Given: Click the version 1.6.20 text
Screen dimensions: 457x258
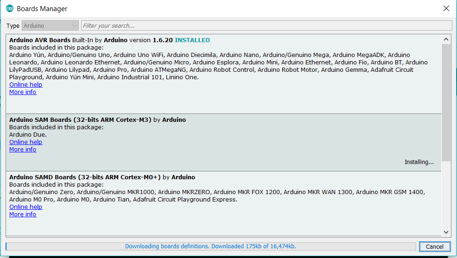Looking at the screenshot, I should [x=151, y=40].
